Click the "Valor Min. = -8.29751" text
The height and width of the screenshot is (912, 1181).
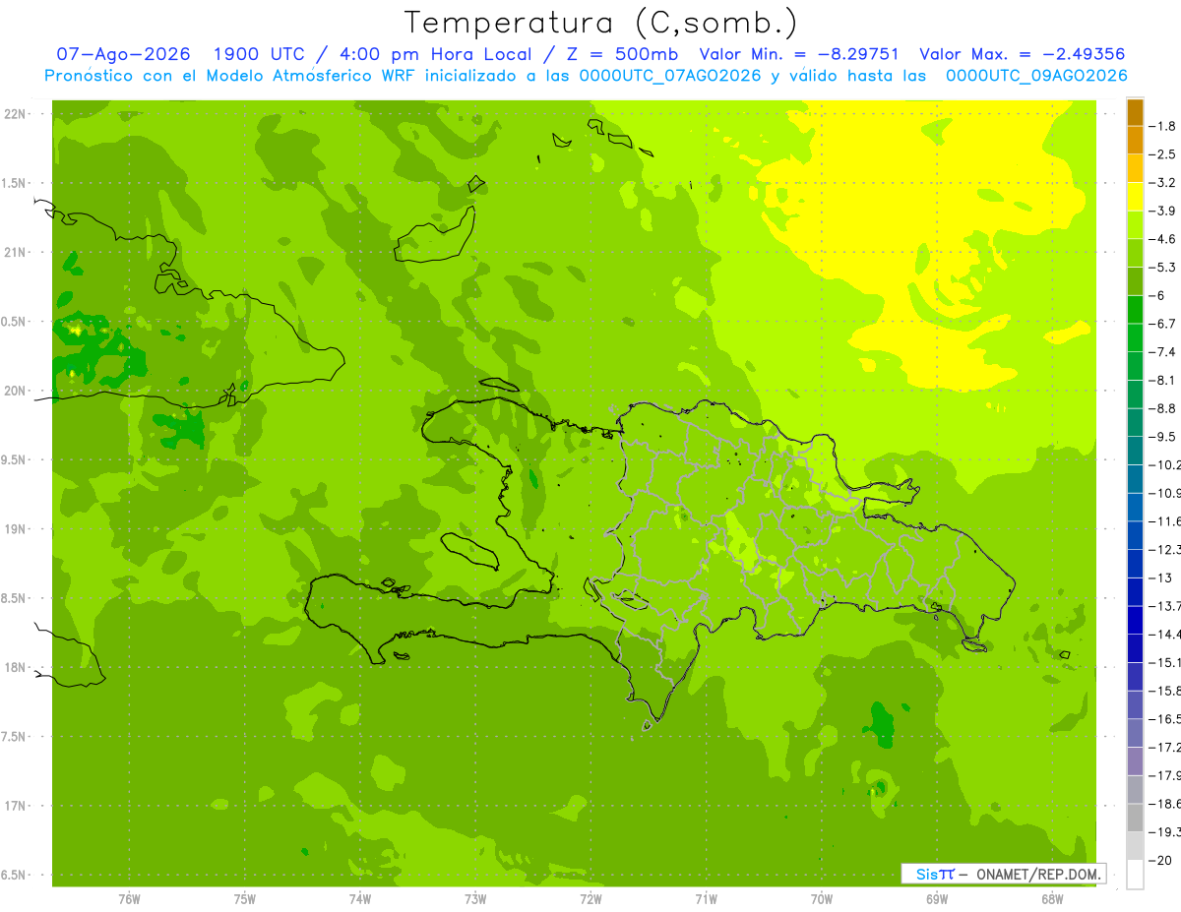(x=799, y=54)
